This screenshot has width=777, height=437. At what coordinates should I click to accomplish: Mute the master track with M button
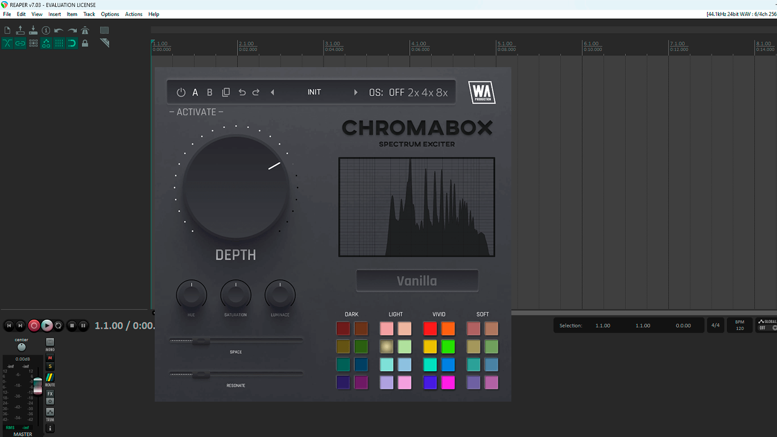[50, 358]
